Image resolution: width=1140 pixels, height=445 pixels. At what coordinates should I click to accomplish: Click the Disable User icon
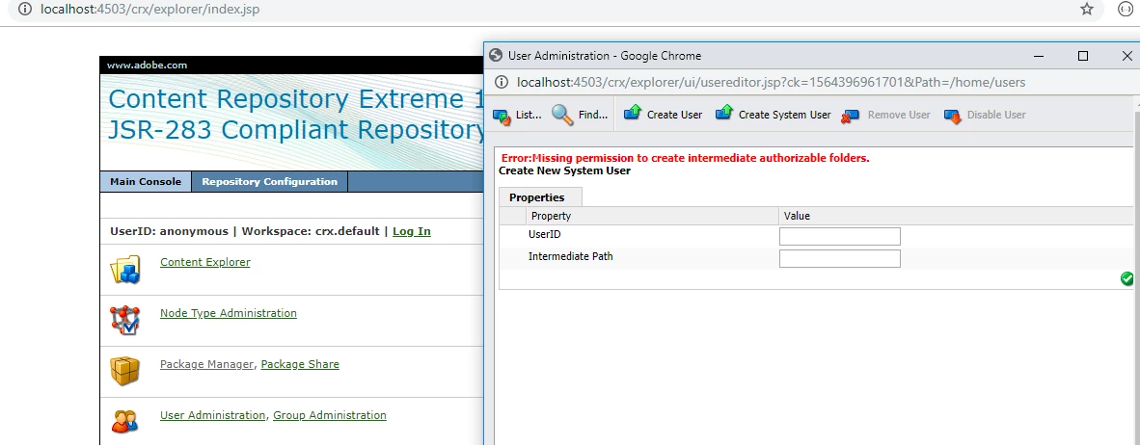[953, 116]
